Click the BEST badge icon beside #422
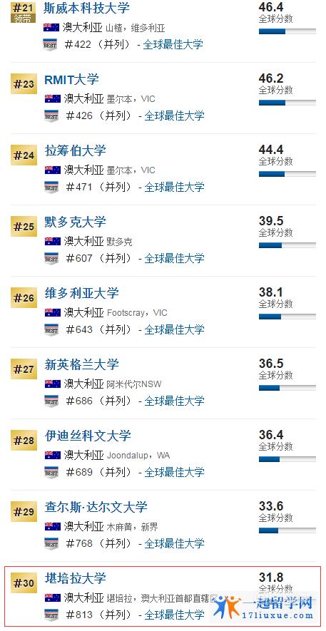The width and height of the screenshot is (326, 631). (x=51, y=45)
